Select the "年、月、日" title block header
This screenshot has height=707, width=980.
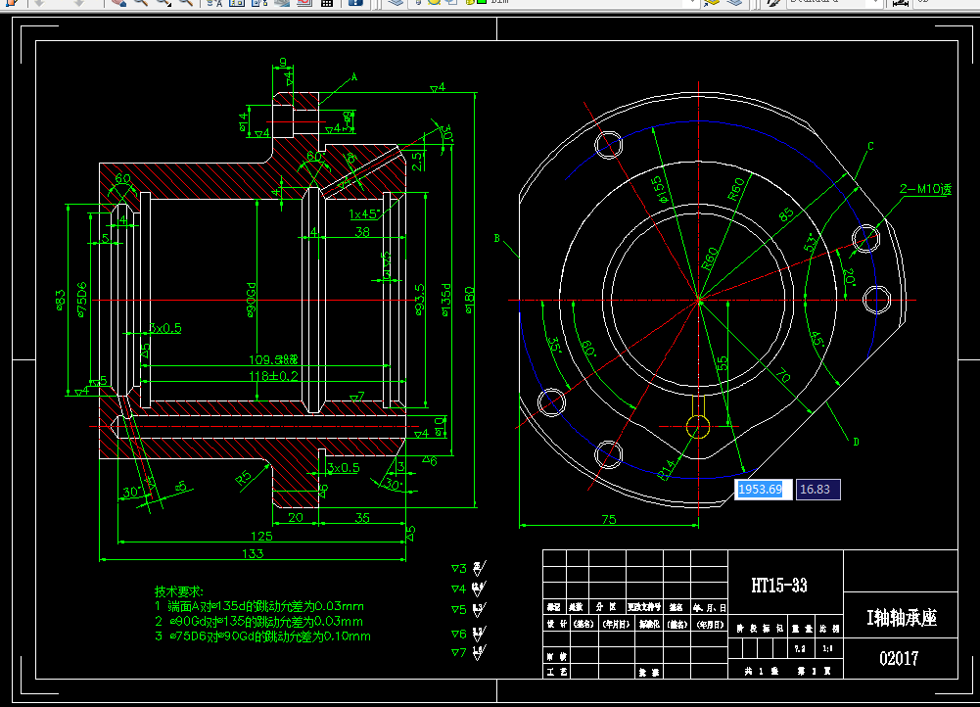(710, 607)
